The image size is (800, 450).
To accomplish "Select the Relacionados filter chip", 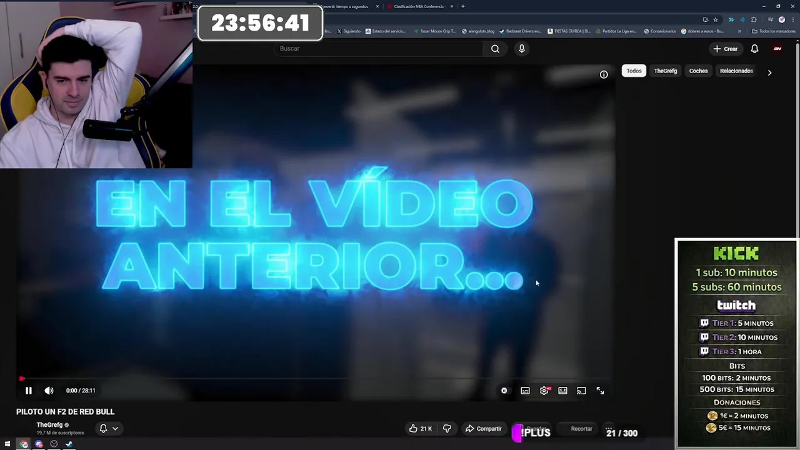I will pyautogui.click(x=736, y=71).
